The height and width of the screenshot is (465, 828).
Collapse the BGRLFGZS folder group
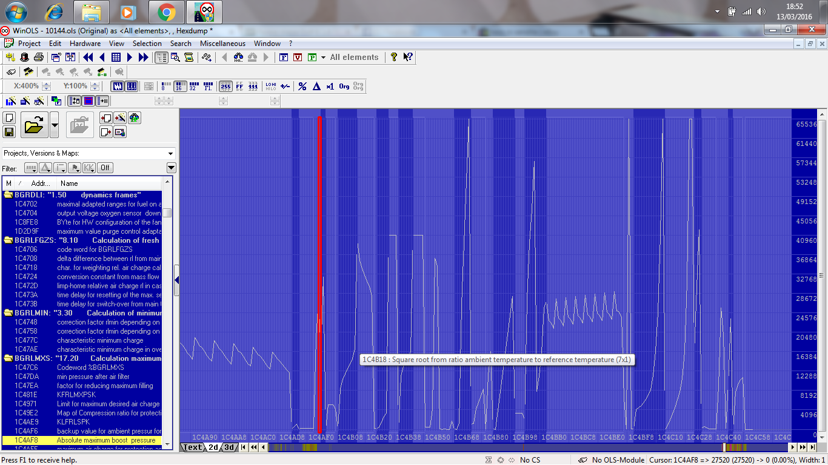click(x=8, y=240)
